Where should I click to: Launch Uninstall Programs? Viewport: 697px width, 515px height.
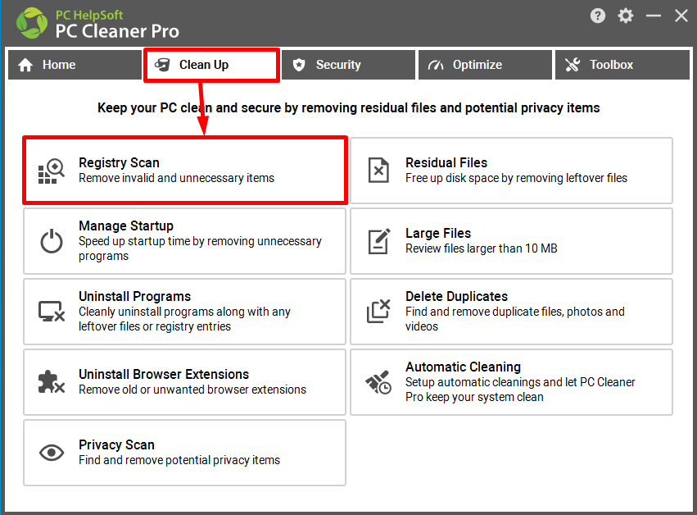pyautogui.click(x=184, y=311)
